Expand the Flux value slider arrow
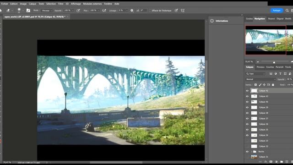 point(99,11)
